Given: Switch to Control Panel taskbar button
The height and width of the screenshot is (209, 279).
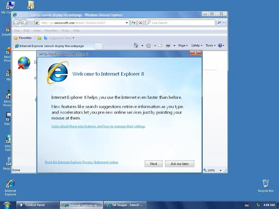Looking at the screenshot, I should pyautogui.click(x=38, y=205).
